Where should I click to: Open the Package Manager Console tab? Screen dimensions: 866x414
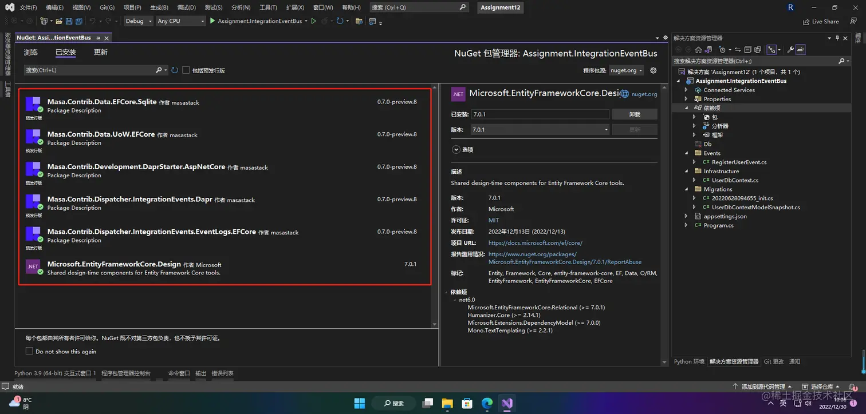pyautogui.click(x=126, y=373)
